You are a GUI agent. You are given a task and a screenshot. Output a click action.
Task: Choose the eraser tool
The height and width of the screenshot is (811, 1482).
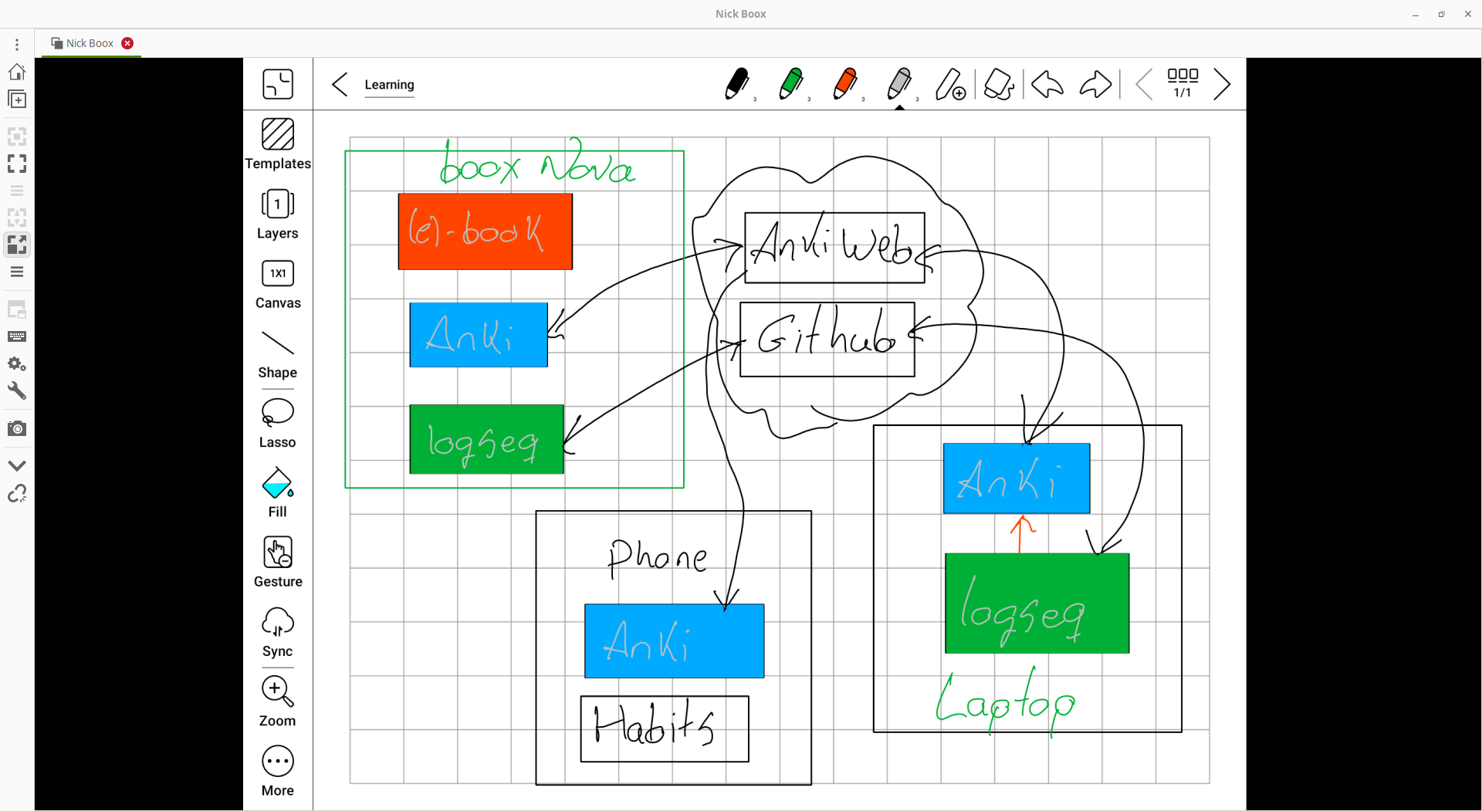(999, 84)
